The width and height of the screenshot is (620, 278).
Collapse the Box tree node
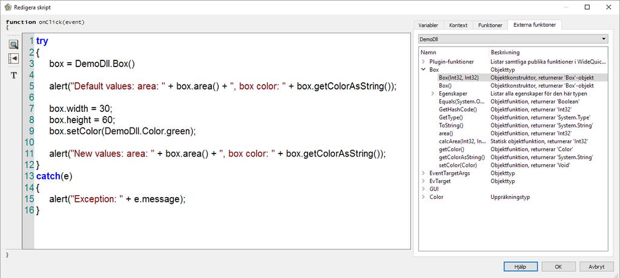[423, 70]
